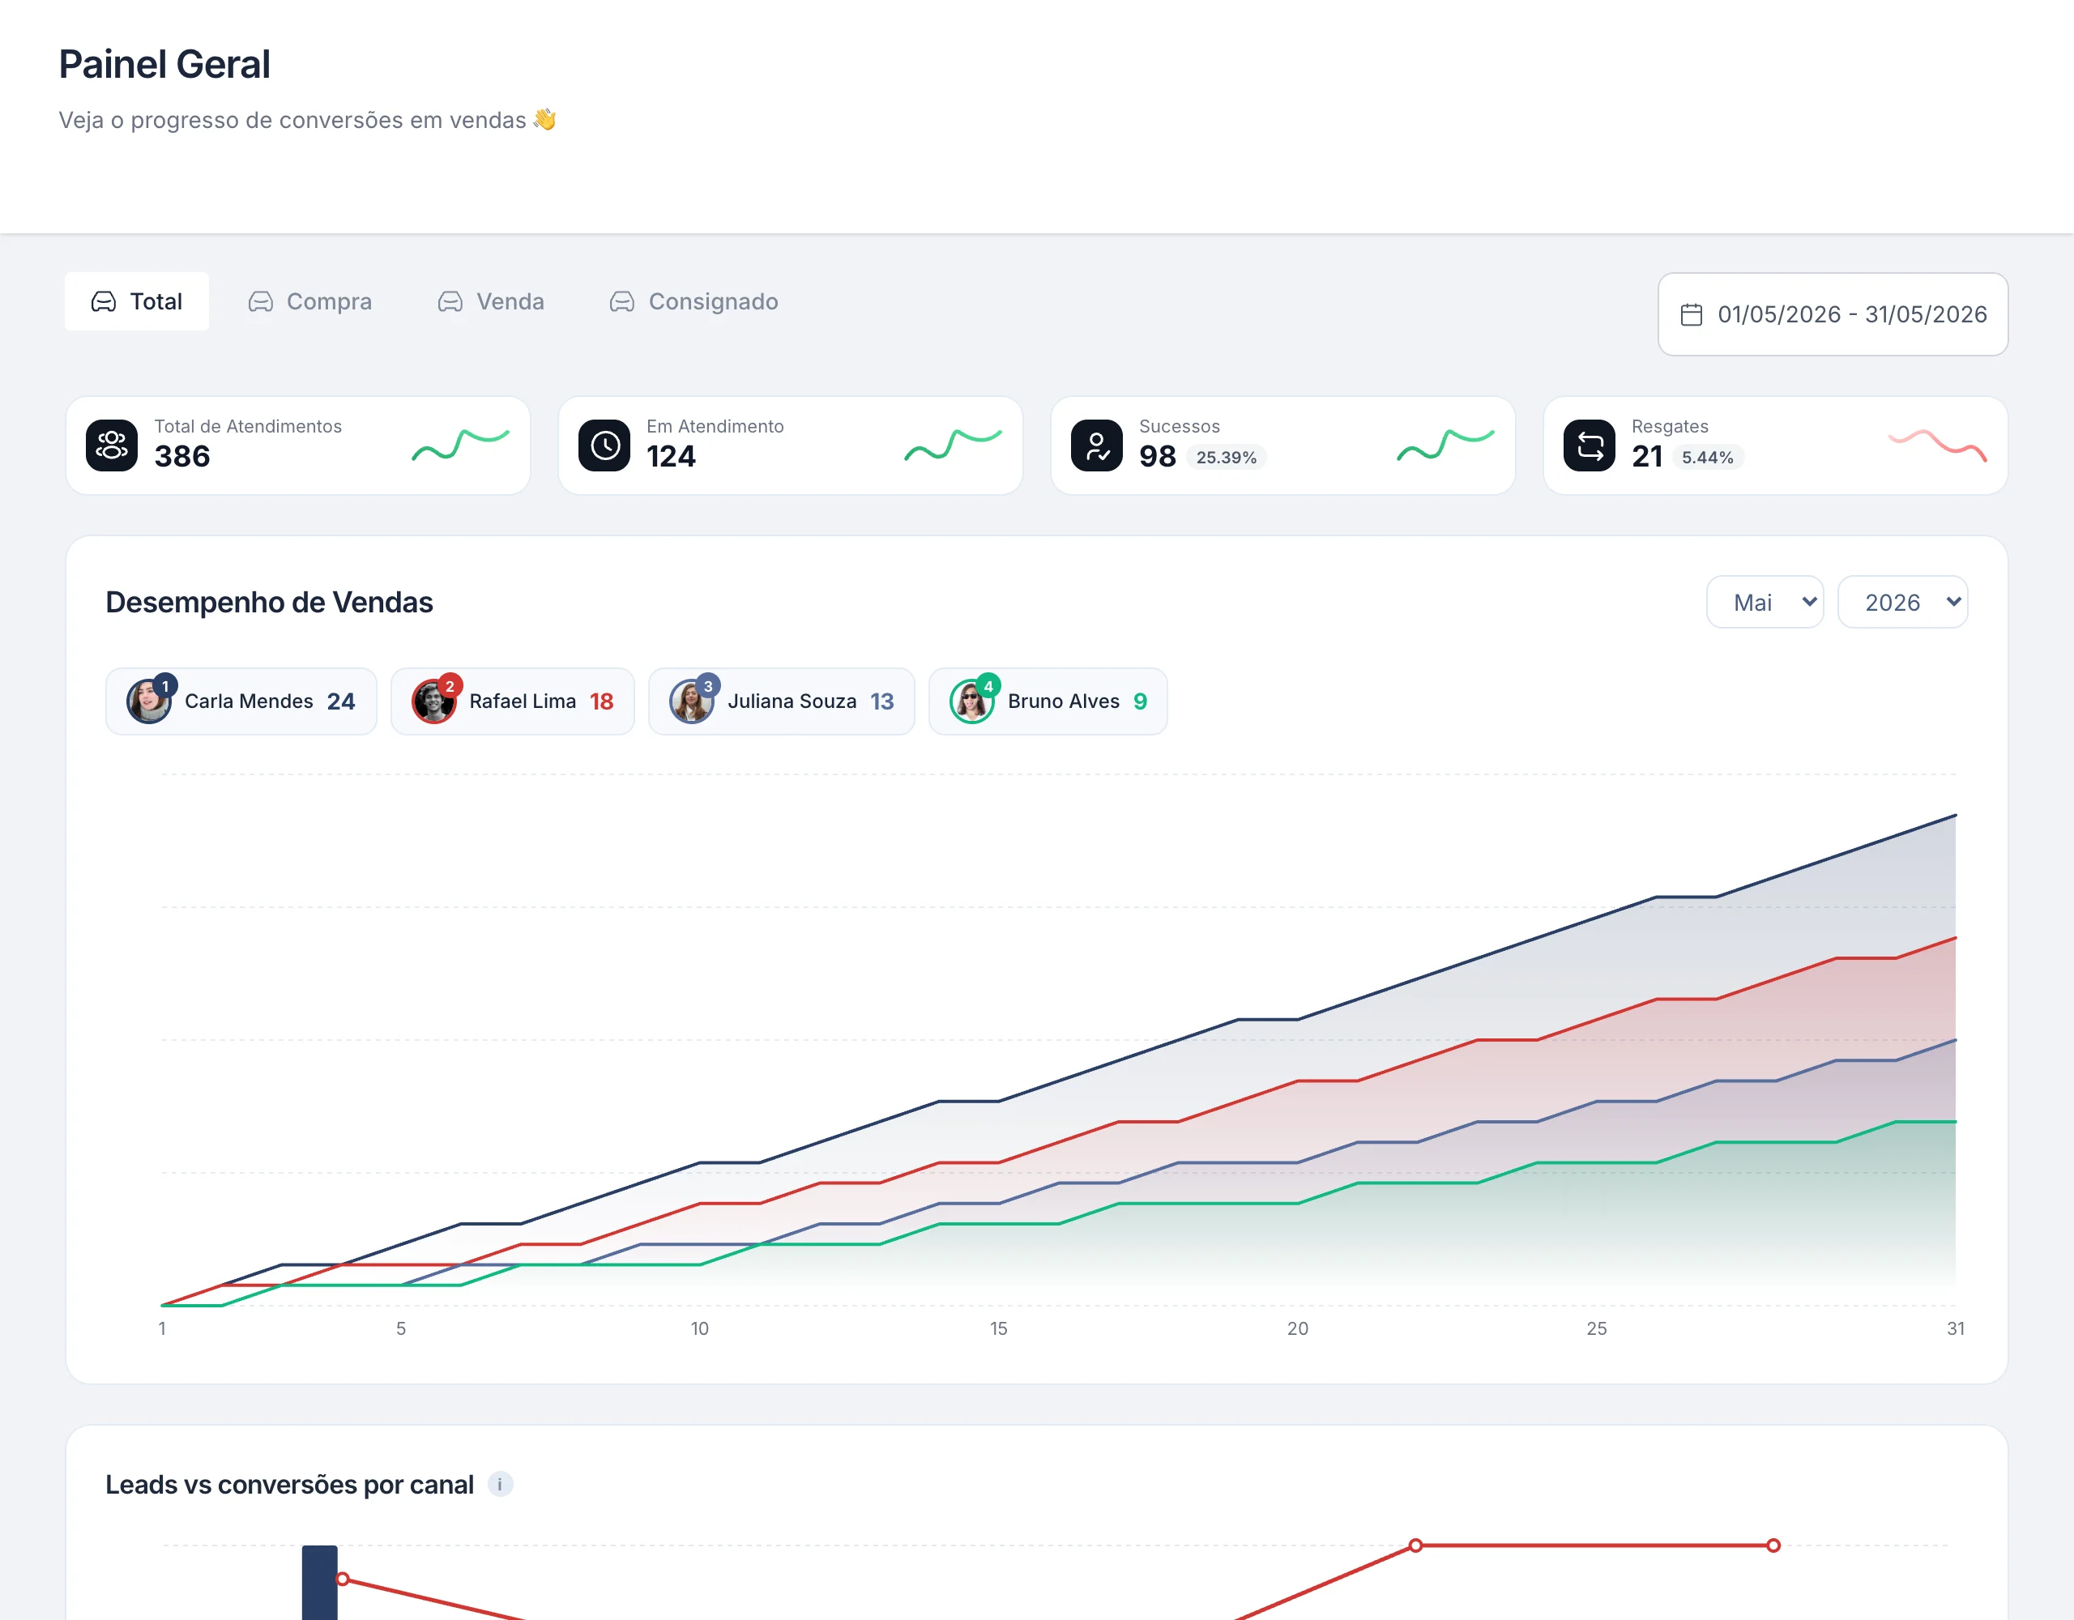The image size is (2074, 1620).
Task: Click Bruno Alves avatar photo
Action: click(x=971, y=701)
